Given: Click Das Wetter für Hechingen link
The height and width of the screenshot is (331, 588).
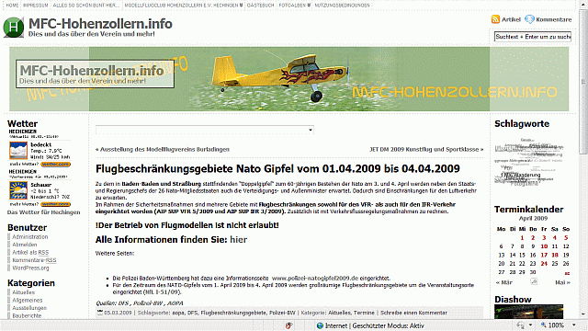Looking at the screenshot, I should point(43,212).
